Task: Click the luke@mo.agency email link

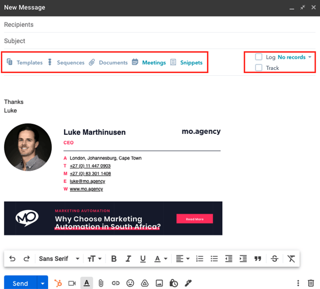Action: tap(87, 181)
